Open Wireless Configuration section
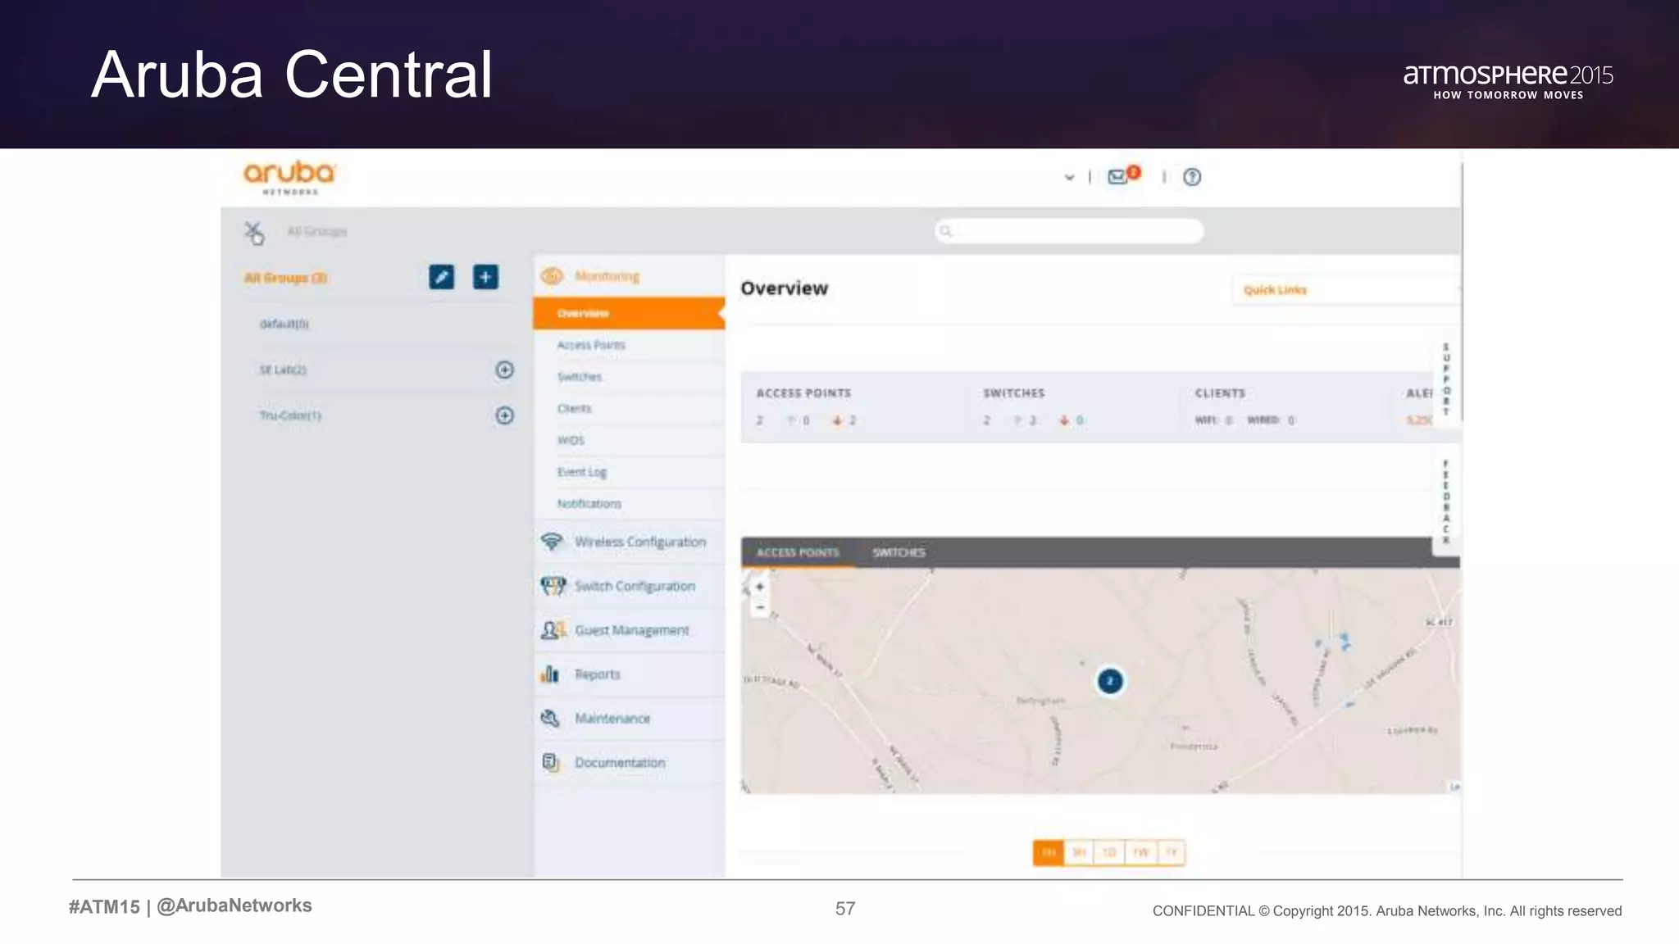The width and height of the screenshot is (1679, 944). [x=640, y=542]
